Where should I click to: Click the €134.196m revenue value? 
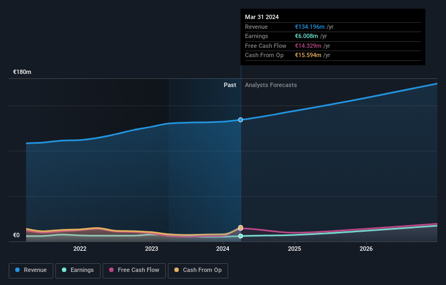[310, 27]
